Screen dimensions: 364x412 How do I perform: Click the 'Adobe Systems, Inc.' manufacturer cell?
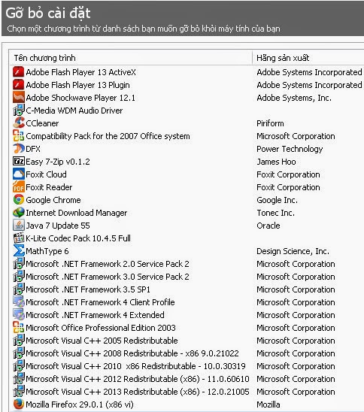point(294,98)
